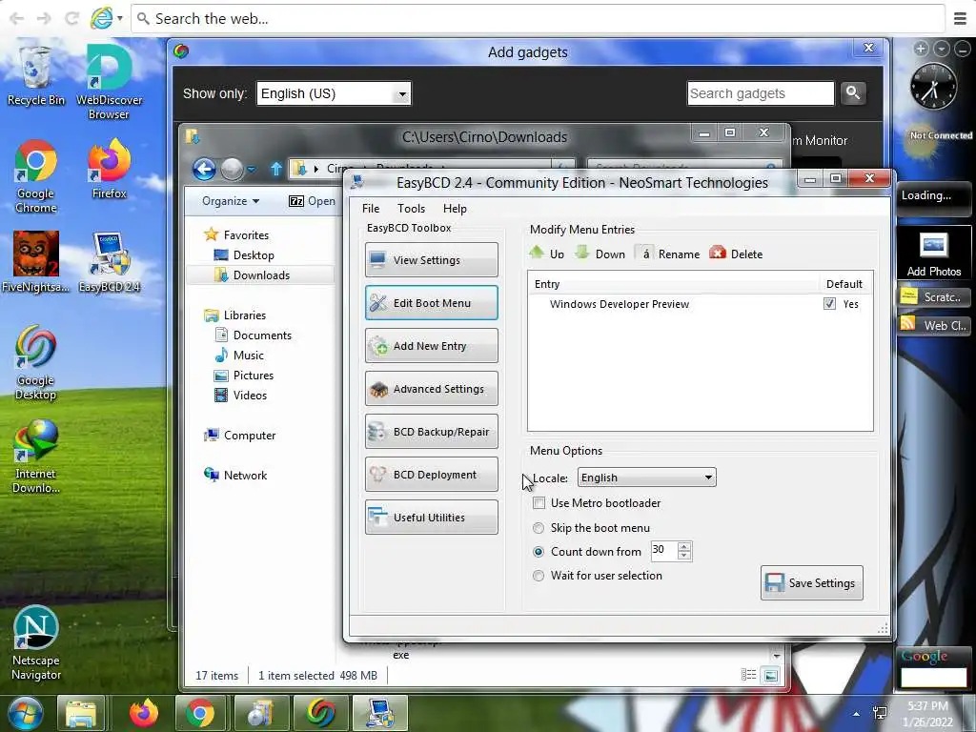
Task: Open FiveNights game desktop icon
Action: tap(35, 261)
